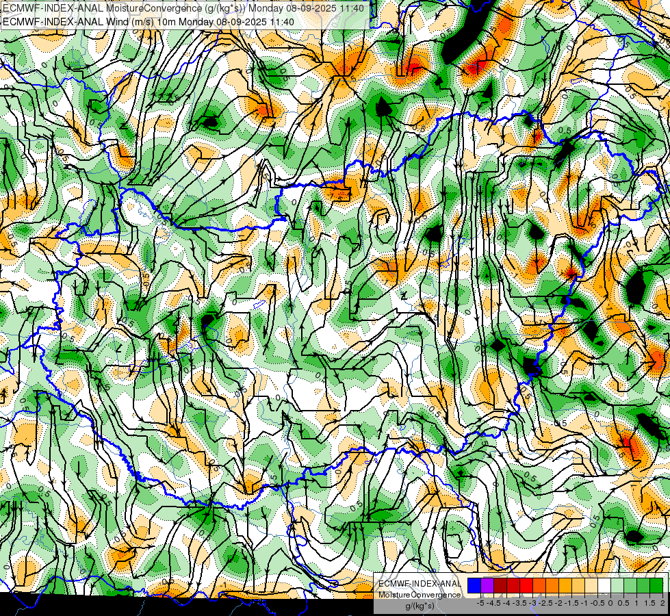Click the legend unit 'g/(kg*s)'
Viewport: 670px width, 616px height.
[420, 606]
